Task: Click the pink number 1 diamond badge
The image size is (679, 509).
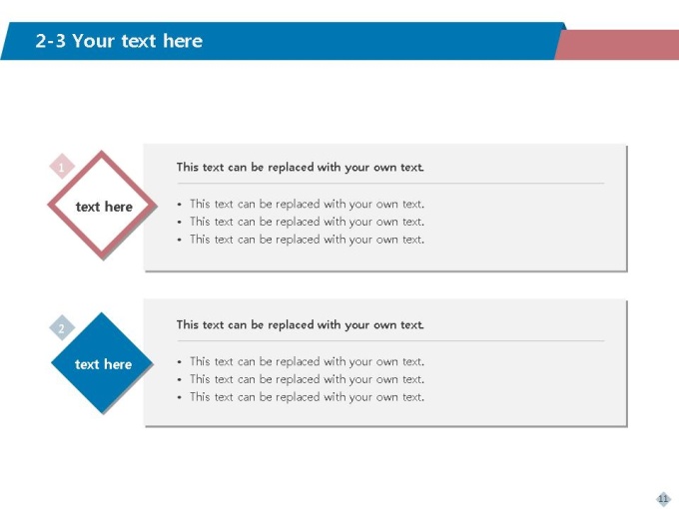Action: pyautogui.click(x=62, y=168)
